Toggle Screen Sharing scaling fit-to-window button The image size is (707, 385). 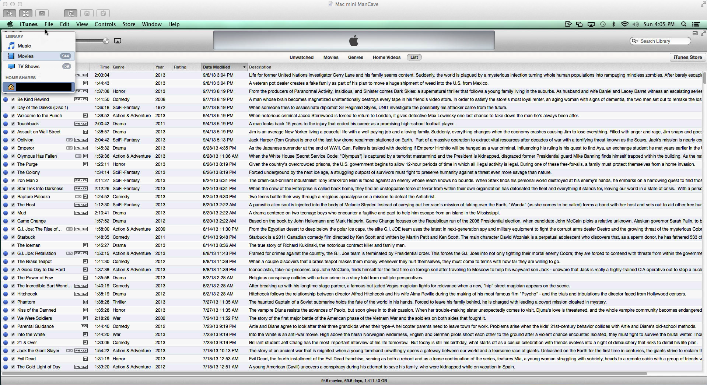[26, 13]
